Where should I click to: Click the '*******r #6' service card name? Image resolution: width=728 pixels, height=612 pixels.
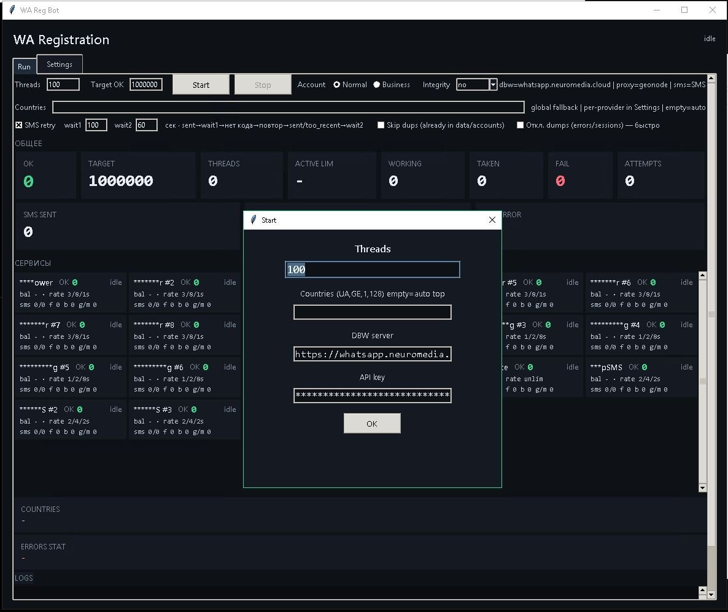coord(611,282)
